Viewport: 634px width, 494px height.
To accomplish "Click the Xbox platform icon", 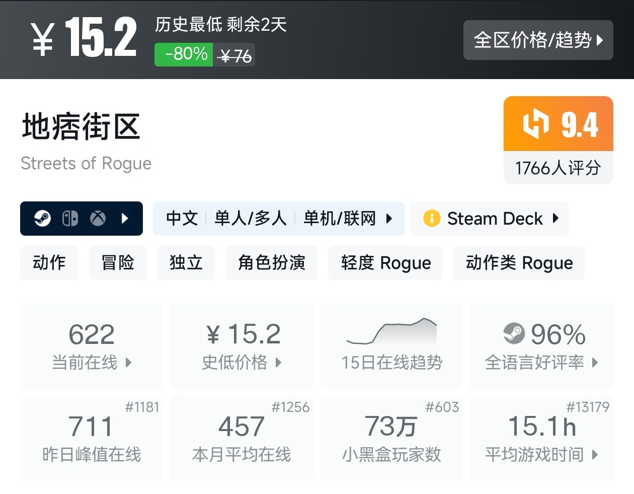I will click(98, 219).
